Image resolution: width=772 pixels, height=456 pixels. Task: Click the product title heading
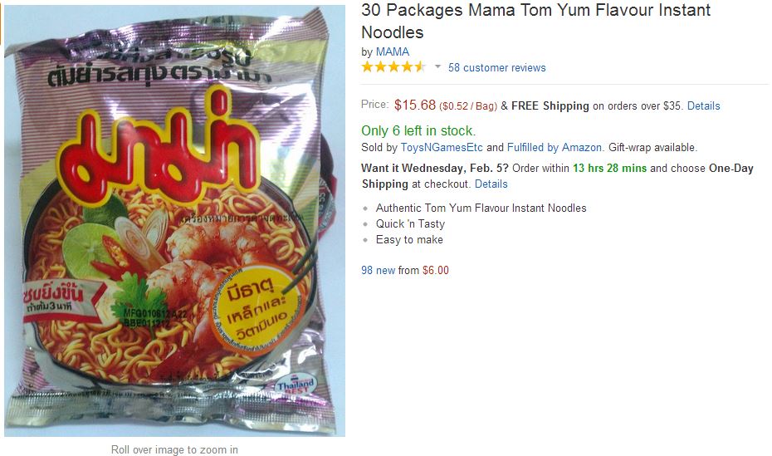(x=535, y=21)
